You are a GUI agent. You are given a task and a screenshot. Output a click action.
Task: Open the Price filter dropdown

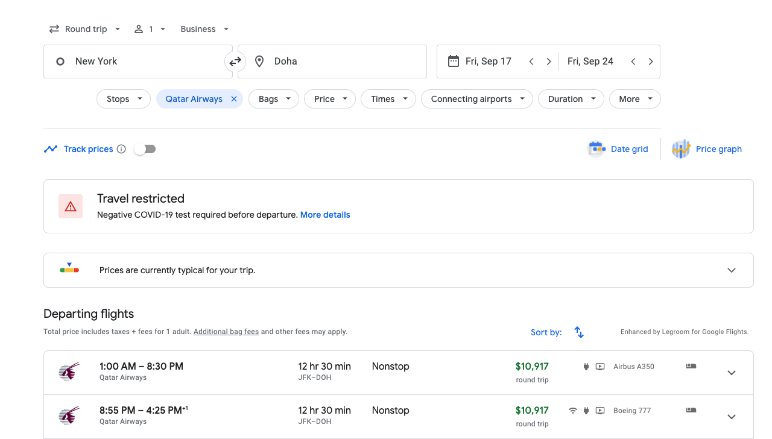[330, 99]
